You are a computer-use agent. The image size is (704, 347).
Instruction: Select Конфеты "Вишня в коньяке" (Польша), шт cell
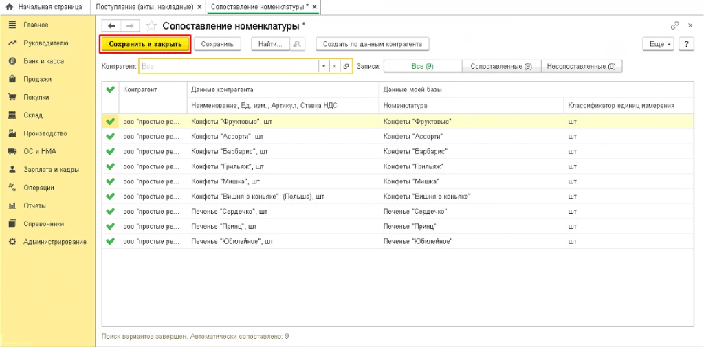click(283, 196)
